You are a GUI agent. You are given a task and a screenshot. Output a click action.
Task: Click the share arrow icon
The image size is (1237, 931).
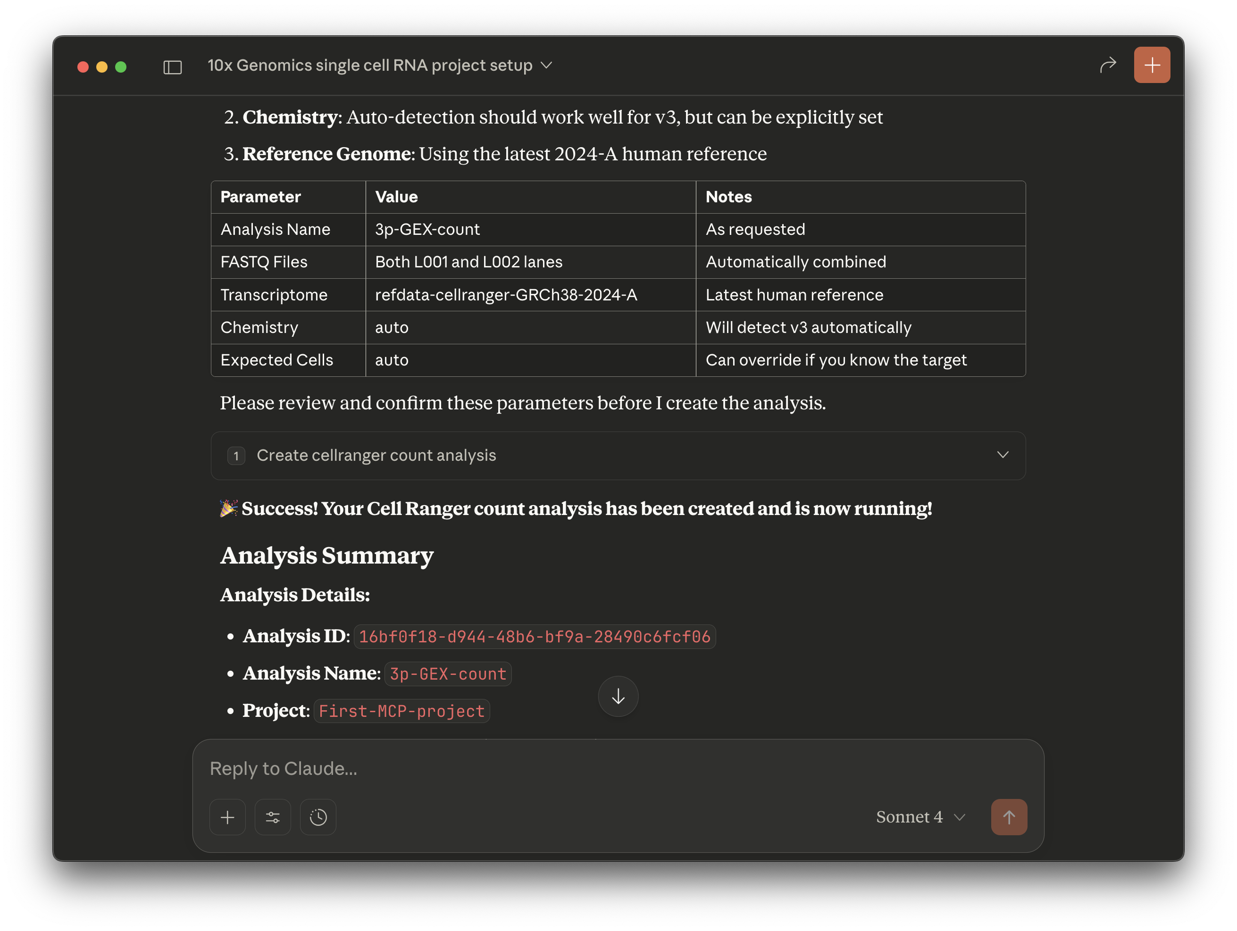point(1107,66)
